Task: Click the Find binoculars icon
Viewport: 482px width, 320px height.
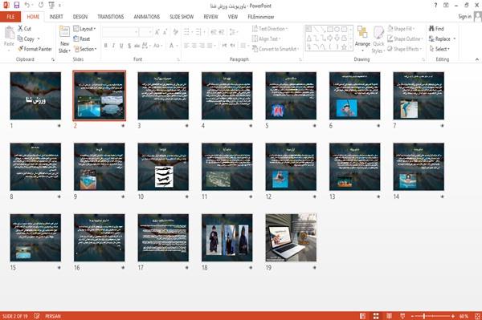Action: click(x=431, y=29)
